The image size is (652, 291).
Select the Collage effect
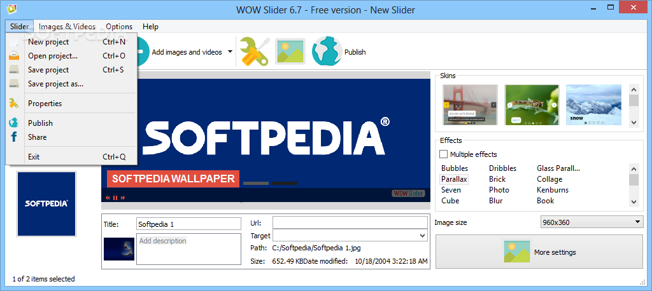[x=549, y=179]
